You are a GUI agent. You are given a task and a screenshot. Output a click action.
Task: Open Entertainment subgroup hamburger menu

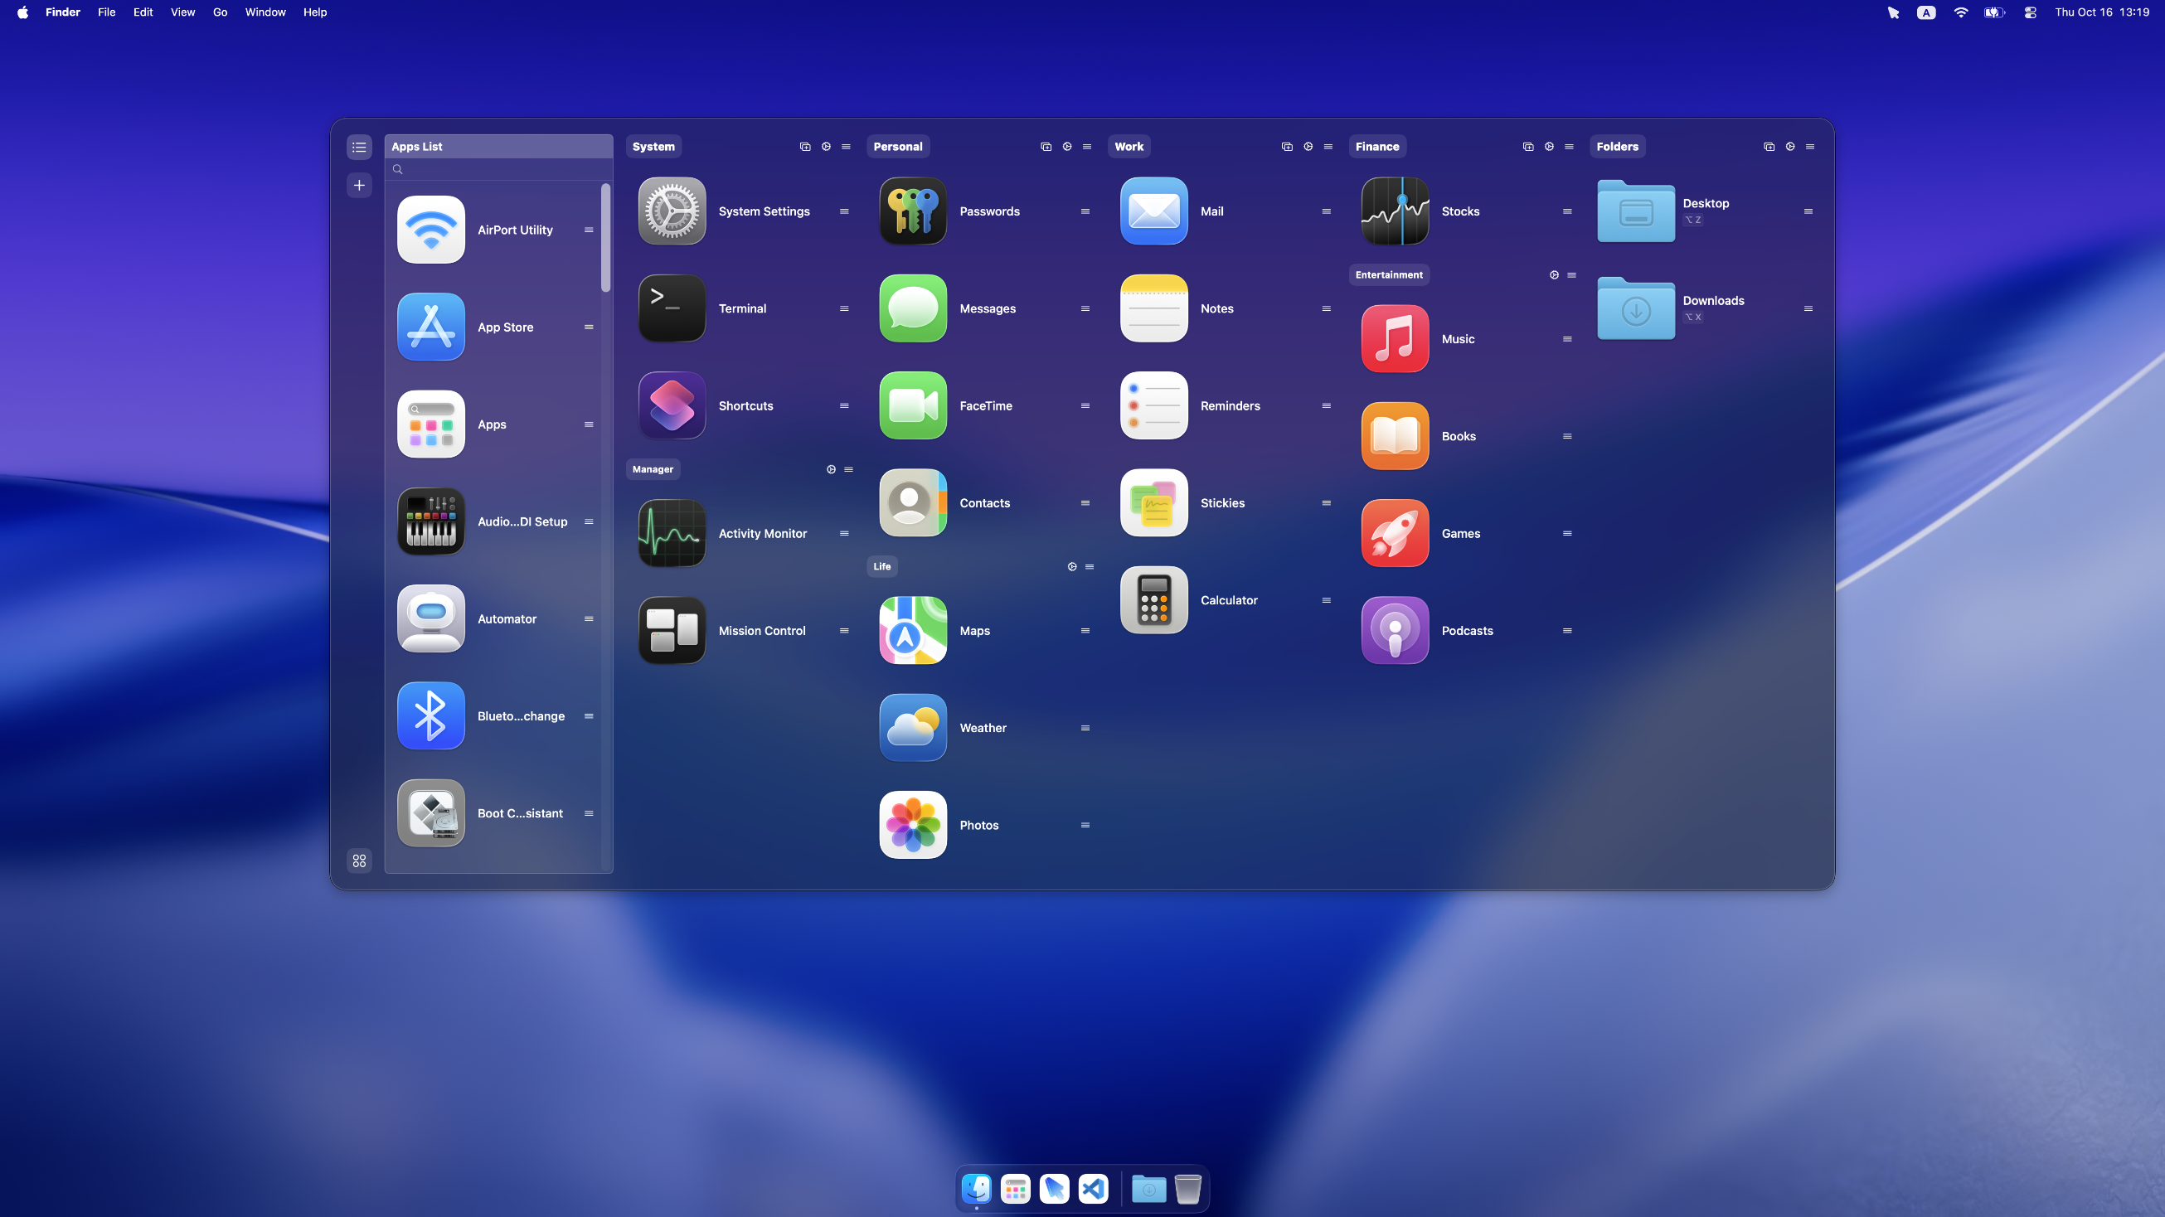click(1571, 275)
